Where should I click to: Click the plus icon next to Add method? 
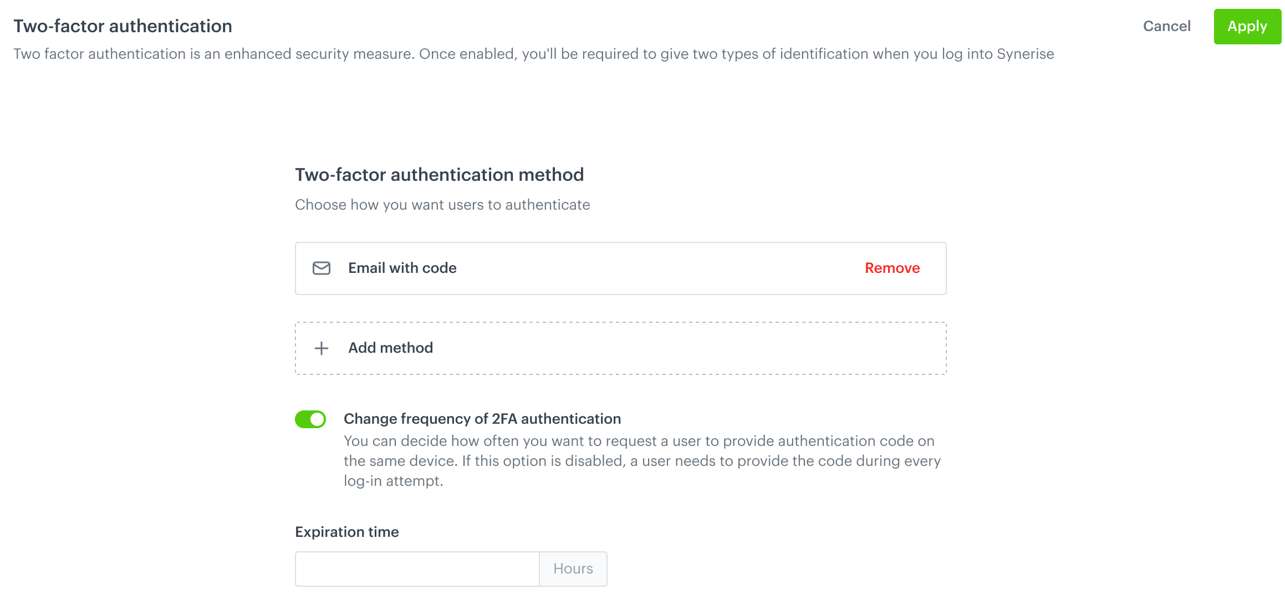(320, 348)
